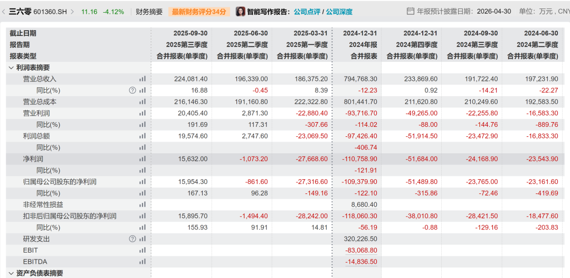Viewport: 570px width, 278px height.
Task: Show trend chart for 营业利润
Action: click(142, 113)
